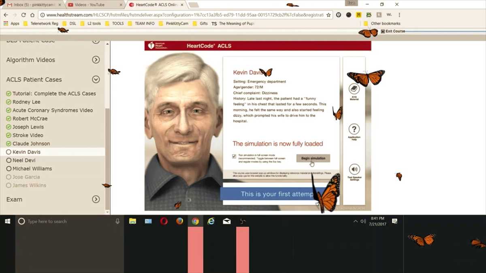Open a new browser tab
486x273 pixels.
[x=193, y=5]
